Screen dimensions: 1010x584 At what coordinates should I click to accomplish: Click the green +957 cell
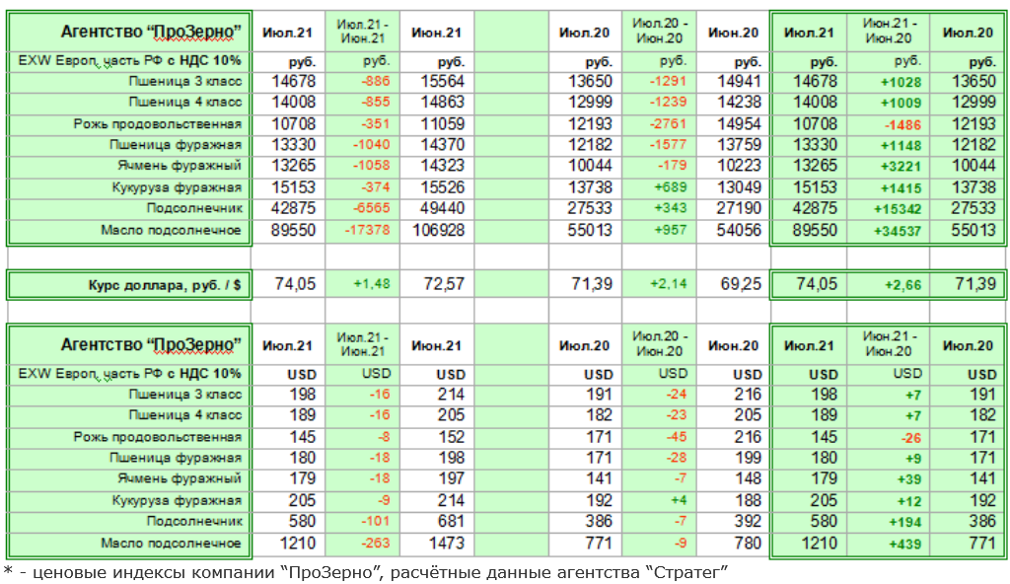click(671, 230)
